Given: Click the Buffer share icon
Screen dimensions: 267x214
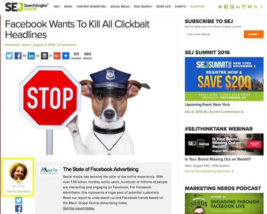Looking at the screenshot, I should (x=45, y=56).
